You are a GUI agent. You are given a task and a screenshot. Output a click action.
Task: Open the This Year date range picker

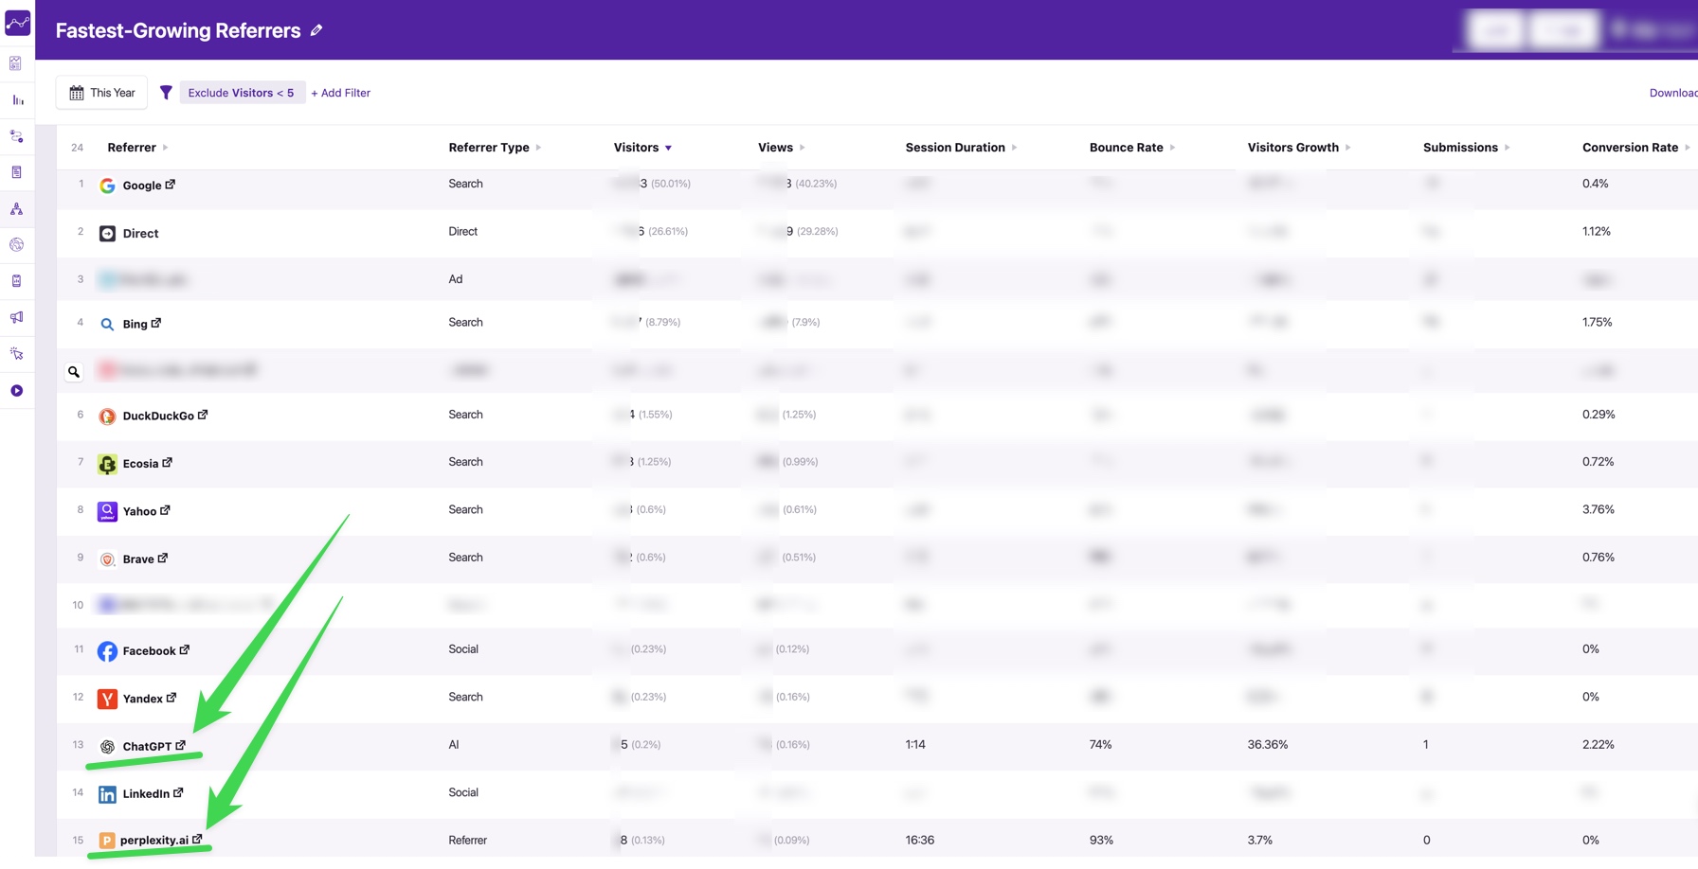[101, 93]
